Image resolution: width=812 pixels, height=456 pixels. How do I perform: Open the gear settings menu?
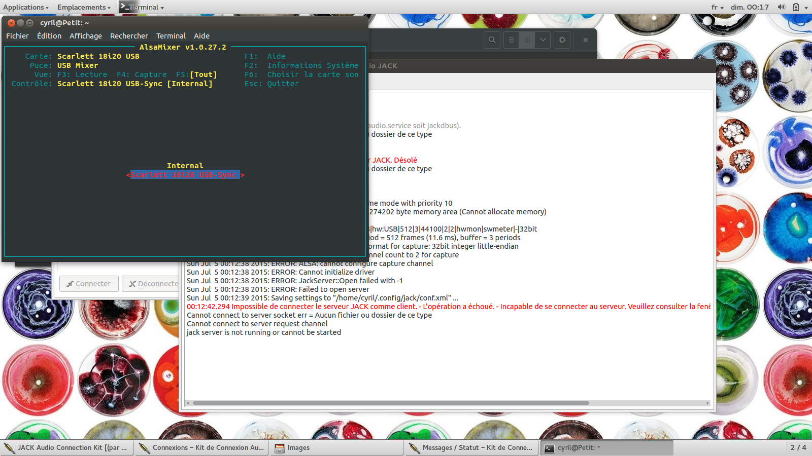click(x=562, y=40)
